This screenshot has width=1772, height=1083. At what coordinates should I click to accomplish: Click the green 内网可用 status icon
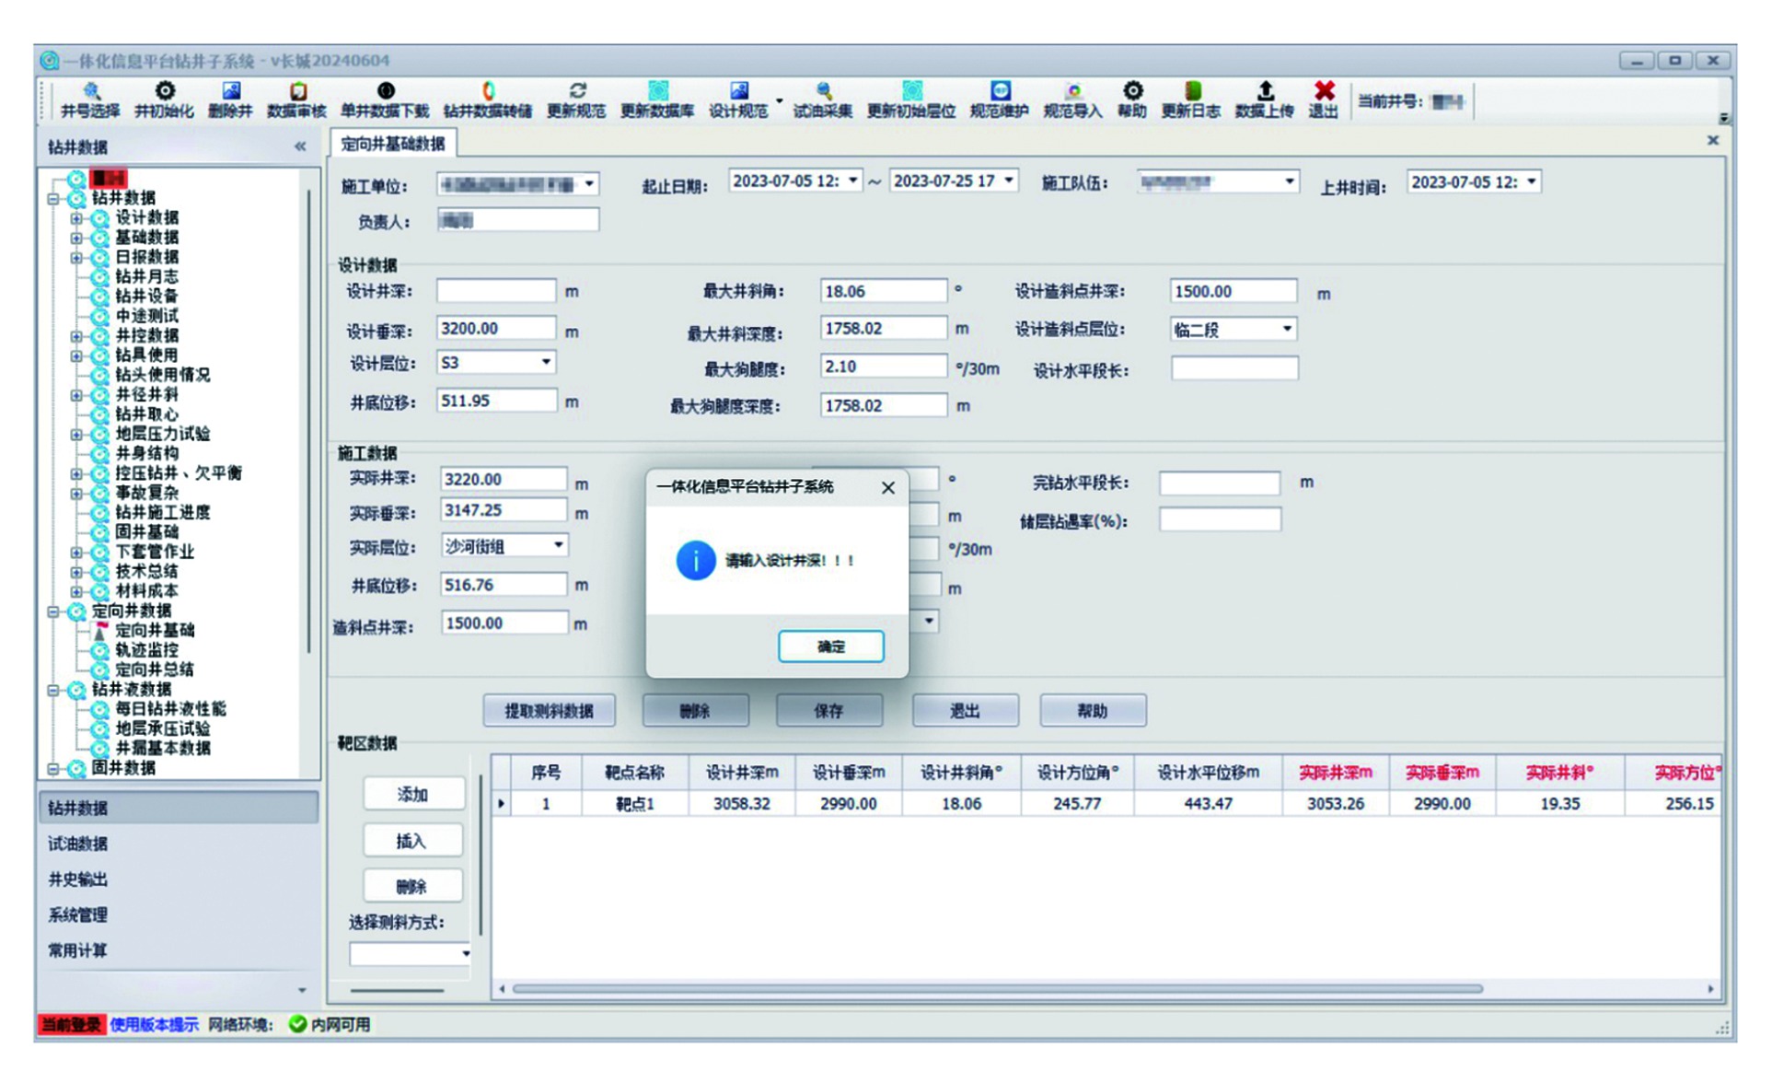297,1024
